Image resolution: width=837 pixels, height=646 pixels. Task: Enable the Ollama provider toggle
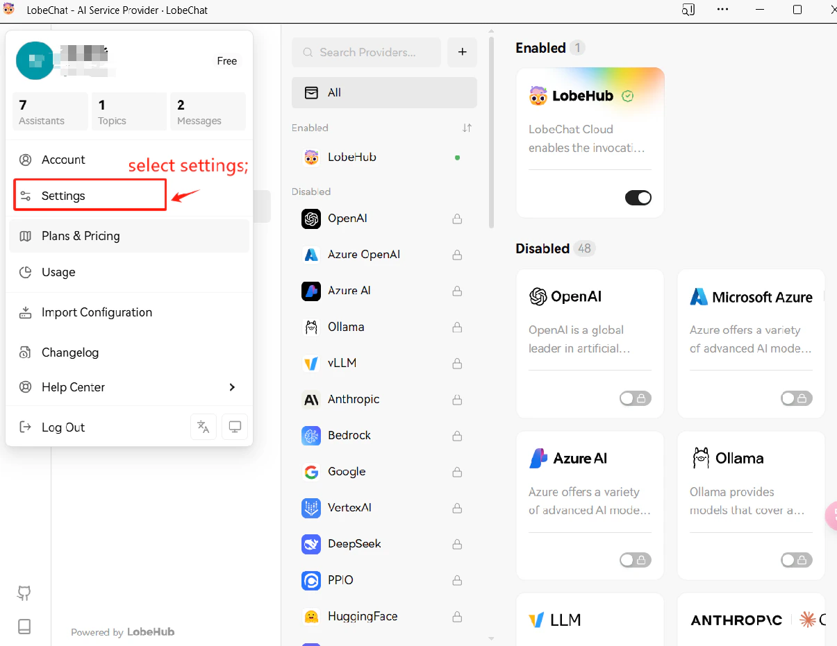(x=796, y=560)
